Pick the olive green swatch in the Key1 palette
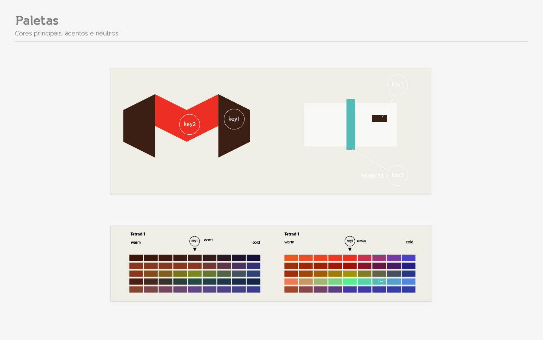This screenshot has width=543, height=340. click(x=195, y=274)
